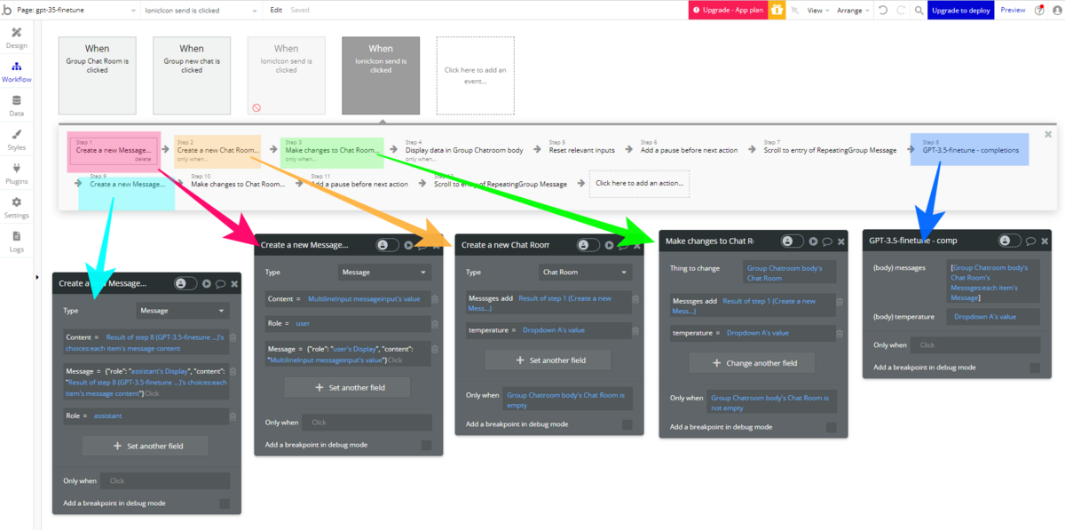Click the Edit menu in top bar
Screen dimensions: 1065x530
point(276,10)
